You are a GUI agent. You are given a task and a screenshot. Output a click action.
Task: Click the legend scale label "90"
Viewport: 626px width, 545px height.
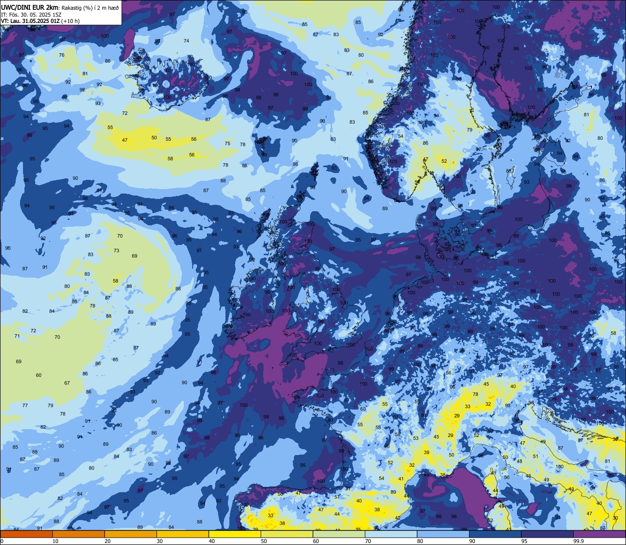pos(472,541)
